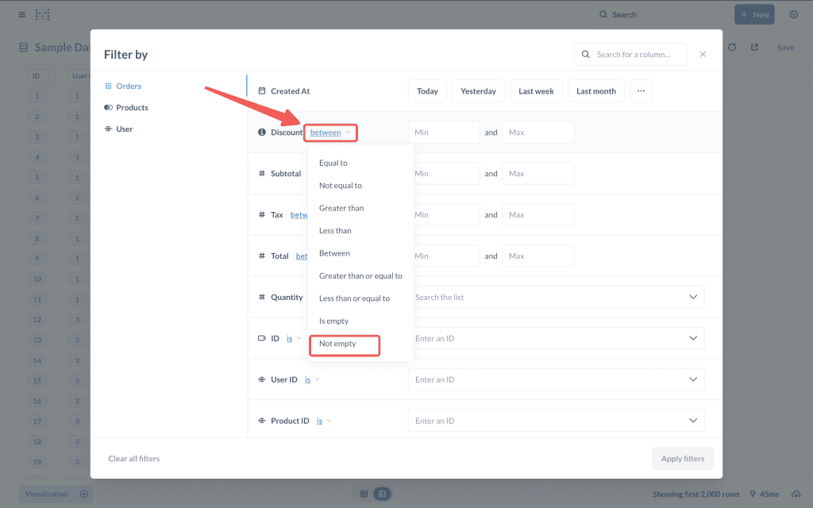Expand the Quantity 'Search the list' dropdown
Screen dimensions: 813x508
692,297
